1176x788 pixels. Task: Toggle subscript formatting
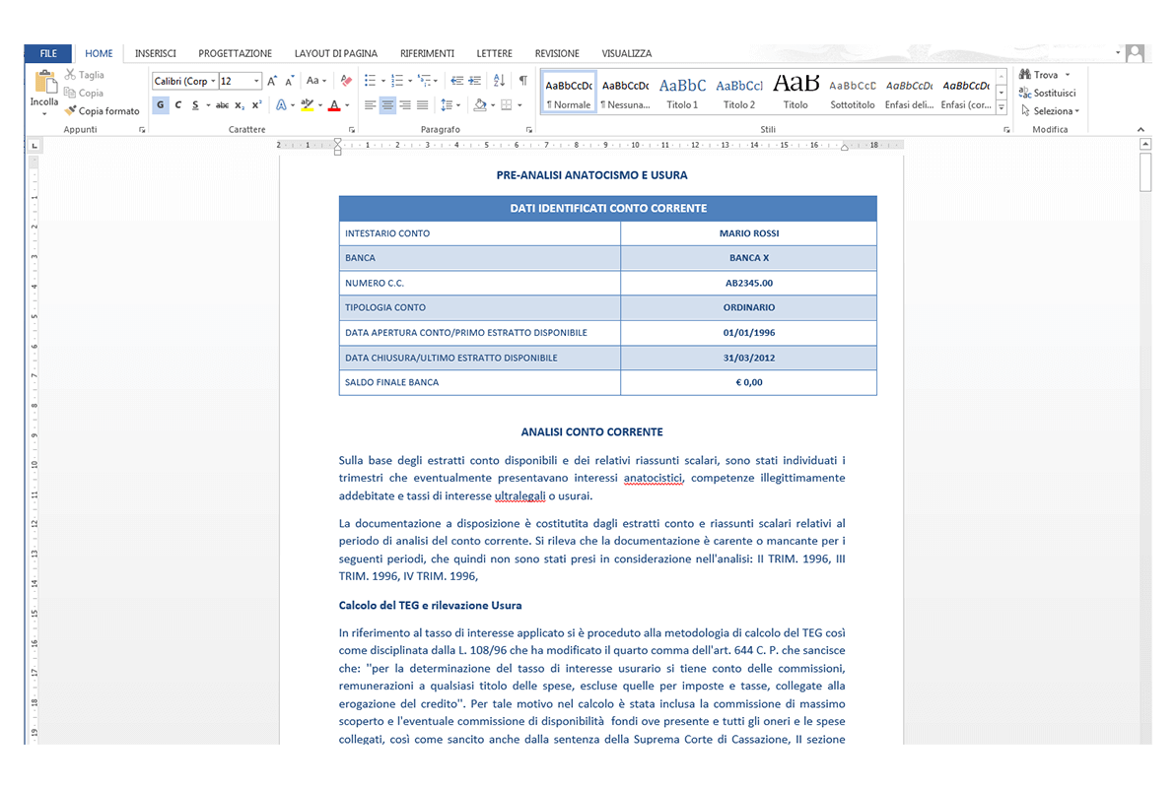click(x=240, y=105)
